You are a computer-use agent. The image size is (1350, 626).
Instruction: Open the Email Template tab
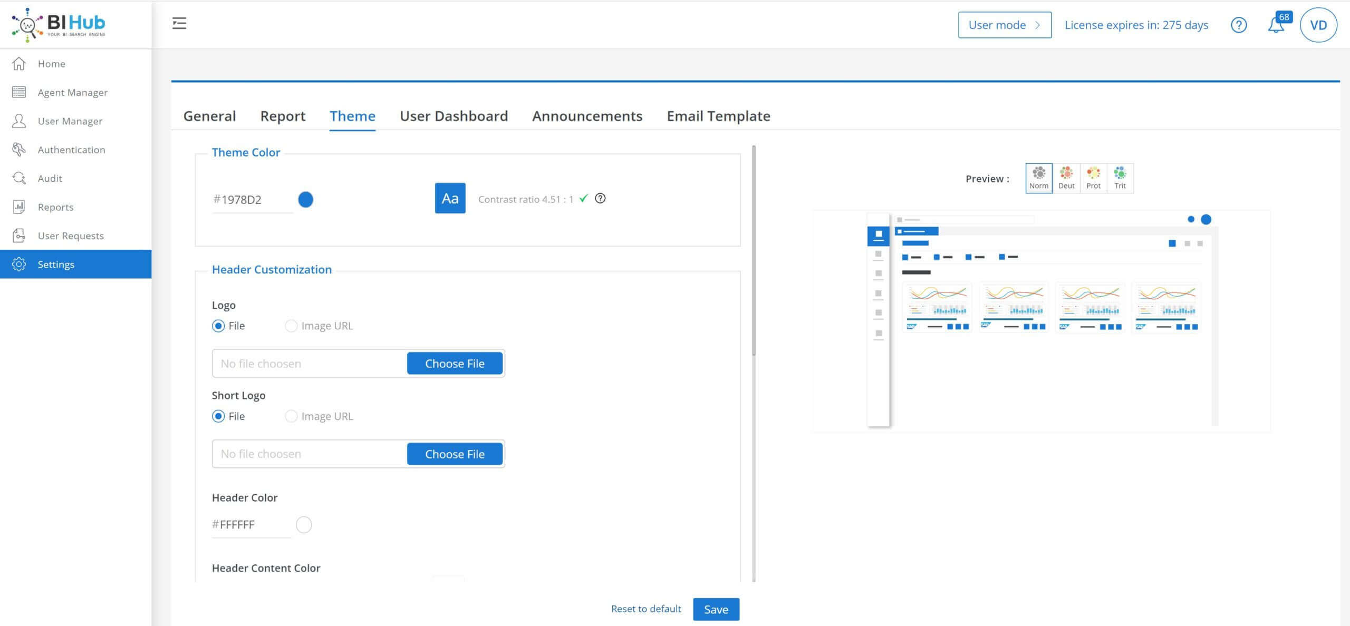tap(718, 116)
